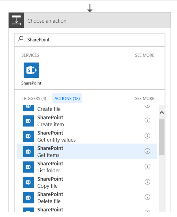177x217 pixels.
Task: Click the info icon for Get items
Action: point(147,151)
